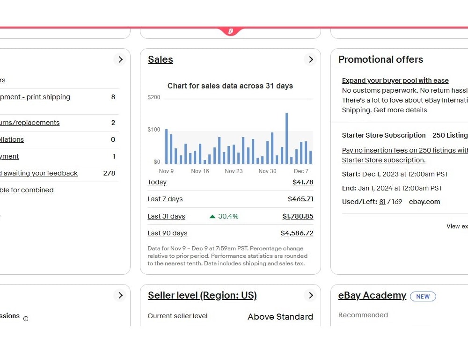The width and height of the screenshot is (468, 351).
Task: Click the $1,780.85 amount
Action: click(298, 216)
